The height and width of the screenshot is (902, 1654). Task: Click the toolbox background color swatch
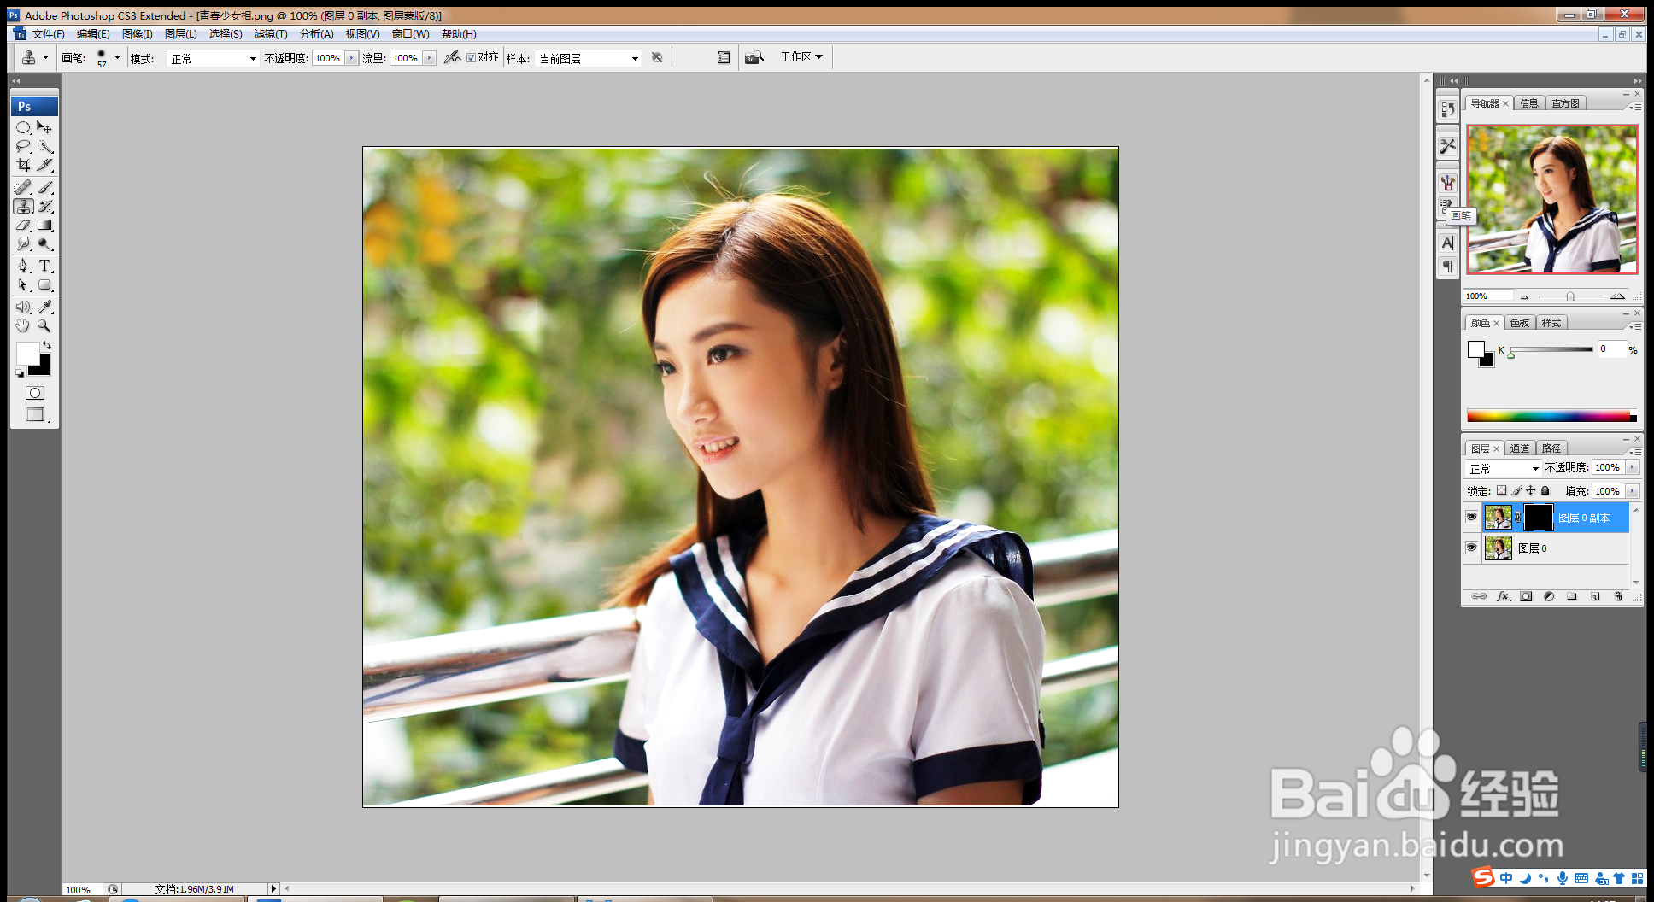43,368
